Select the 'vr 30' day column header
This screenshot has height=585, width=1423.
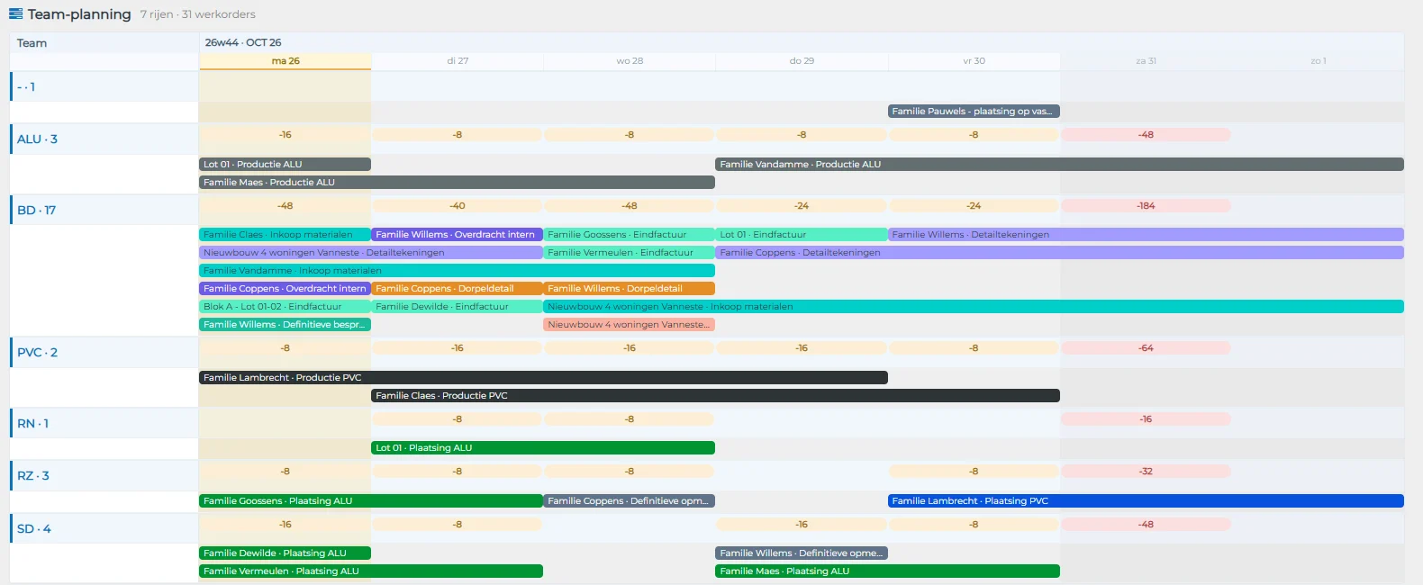pos(974,61)
